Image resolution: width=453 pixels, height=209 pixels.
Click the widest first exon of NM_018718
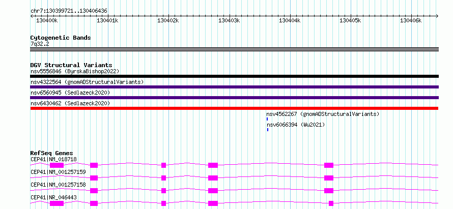coord(56,165)
